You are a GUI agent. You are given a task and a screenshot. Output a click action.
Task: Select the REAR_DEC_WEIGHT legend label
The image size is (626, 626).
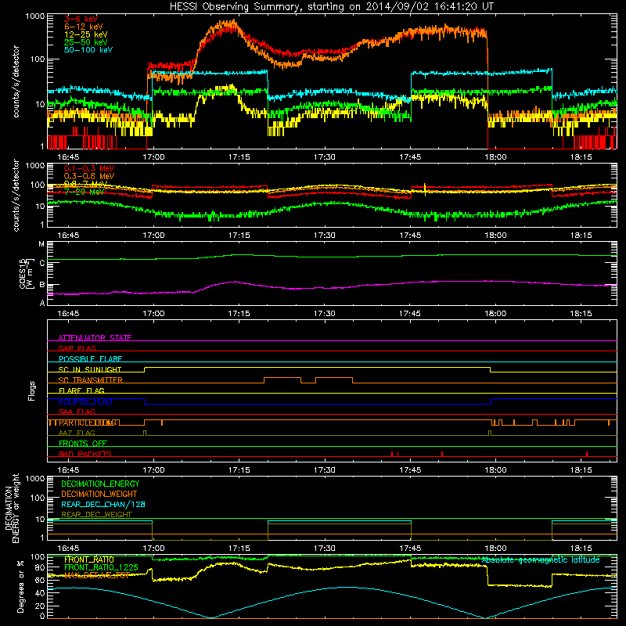click(96, 515)
